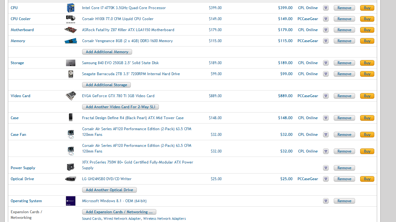Screen dimensions: 396x222
Task: Expand the dropdown arrow on the Optical Drive row
Action: click(326, 179)
